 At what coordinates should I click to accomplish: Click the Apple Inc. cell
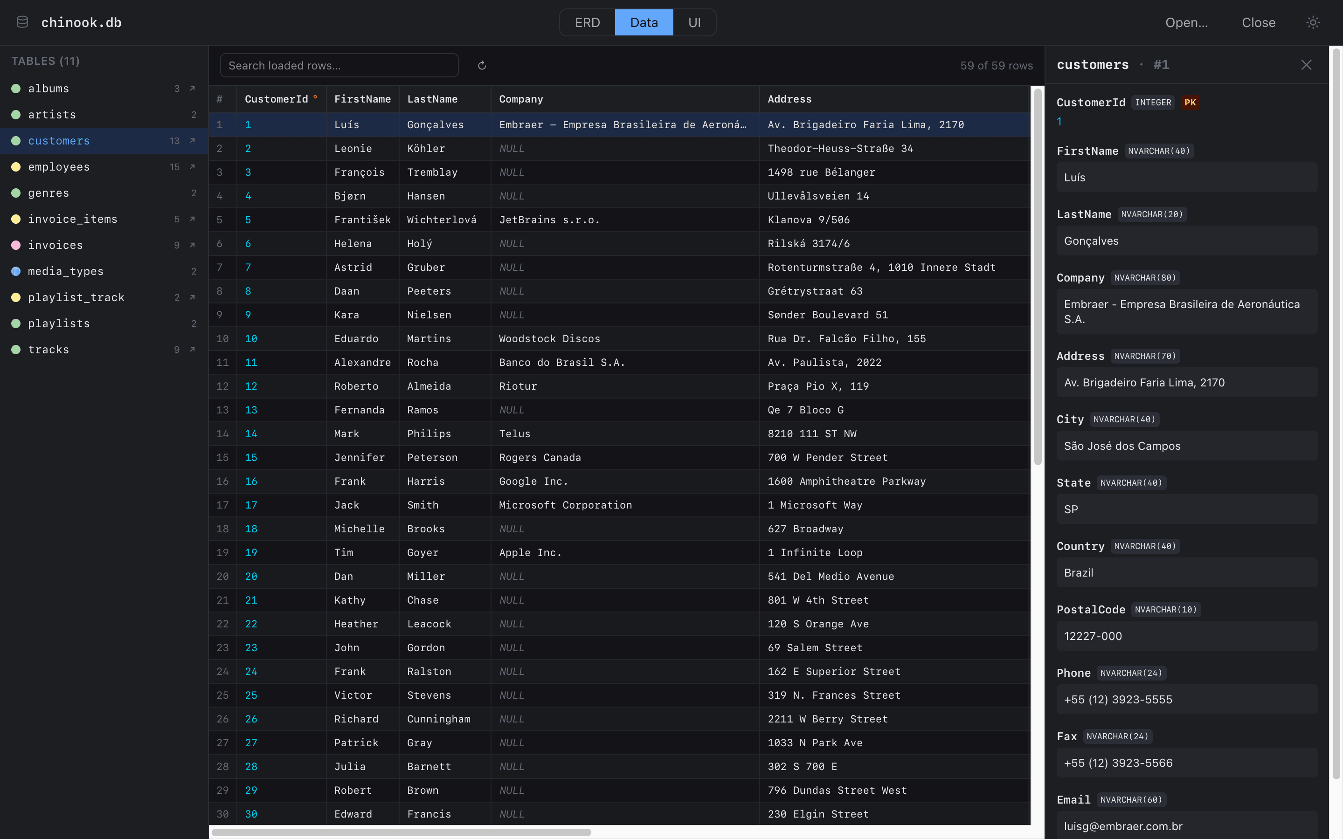click(625, 553)
